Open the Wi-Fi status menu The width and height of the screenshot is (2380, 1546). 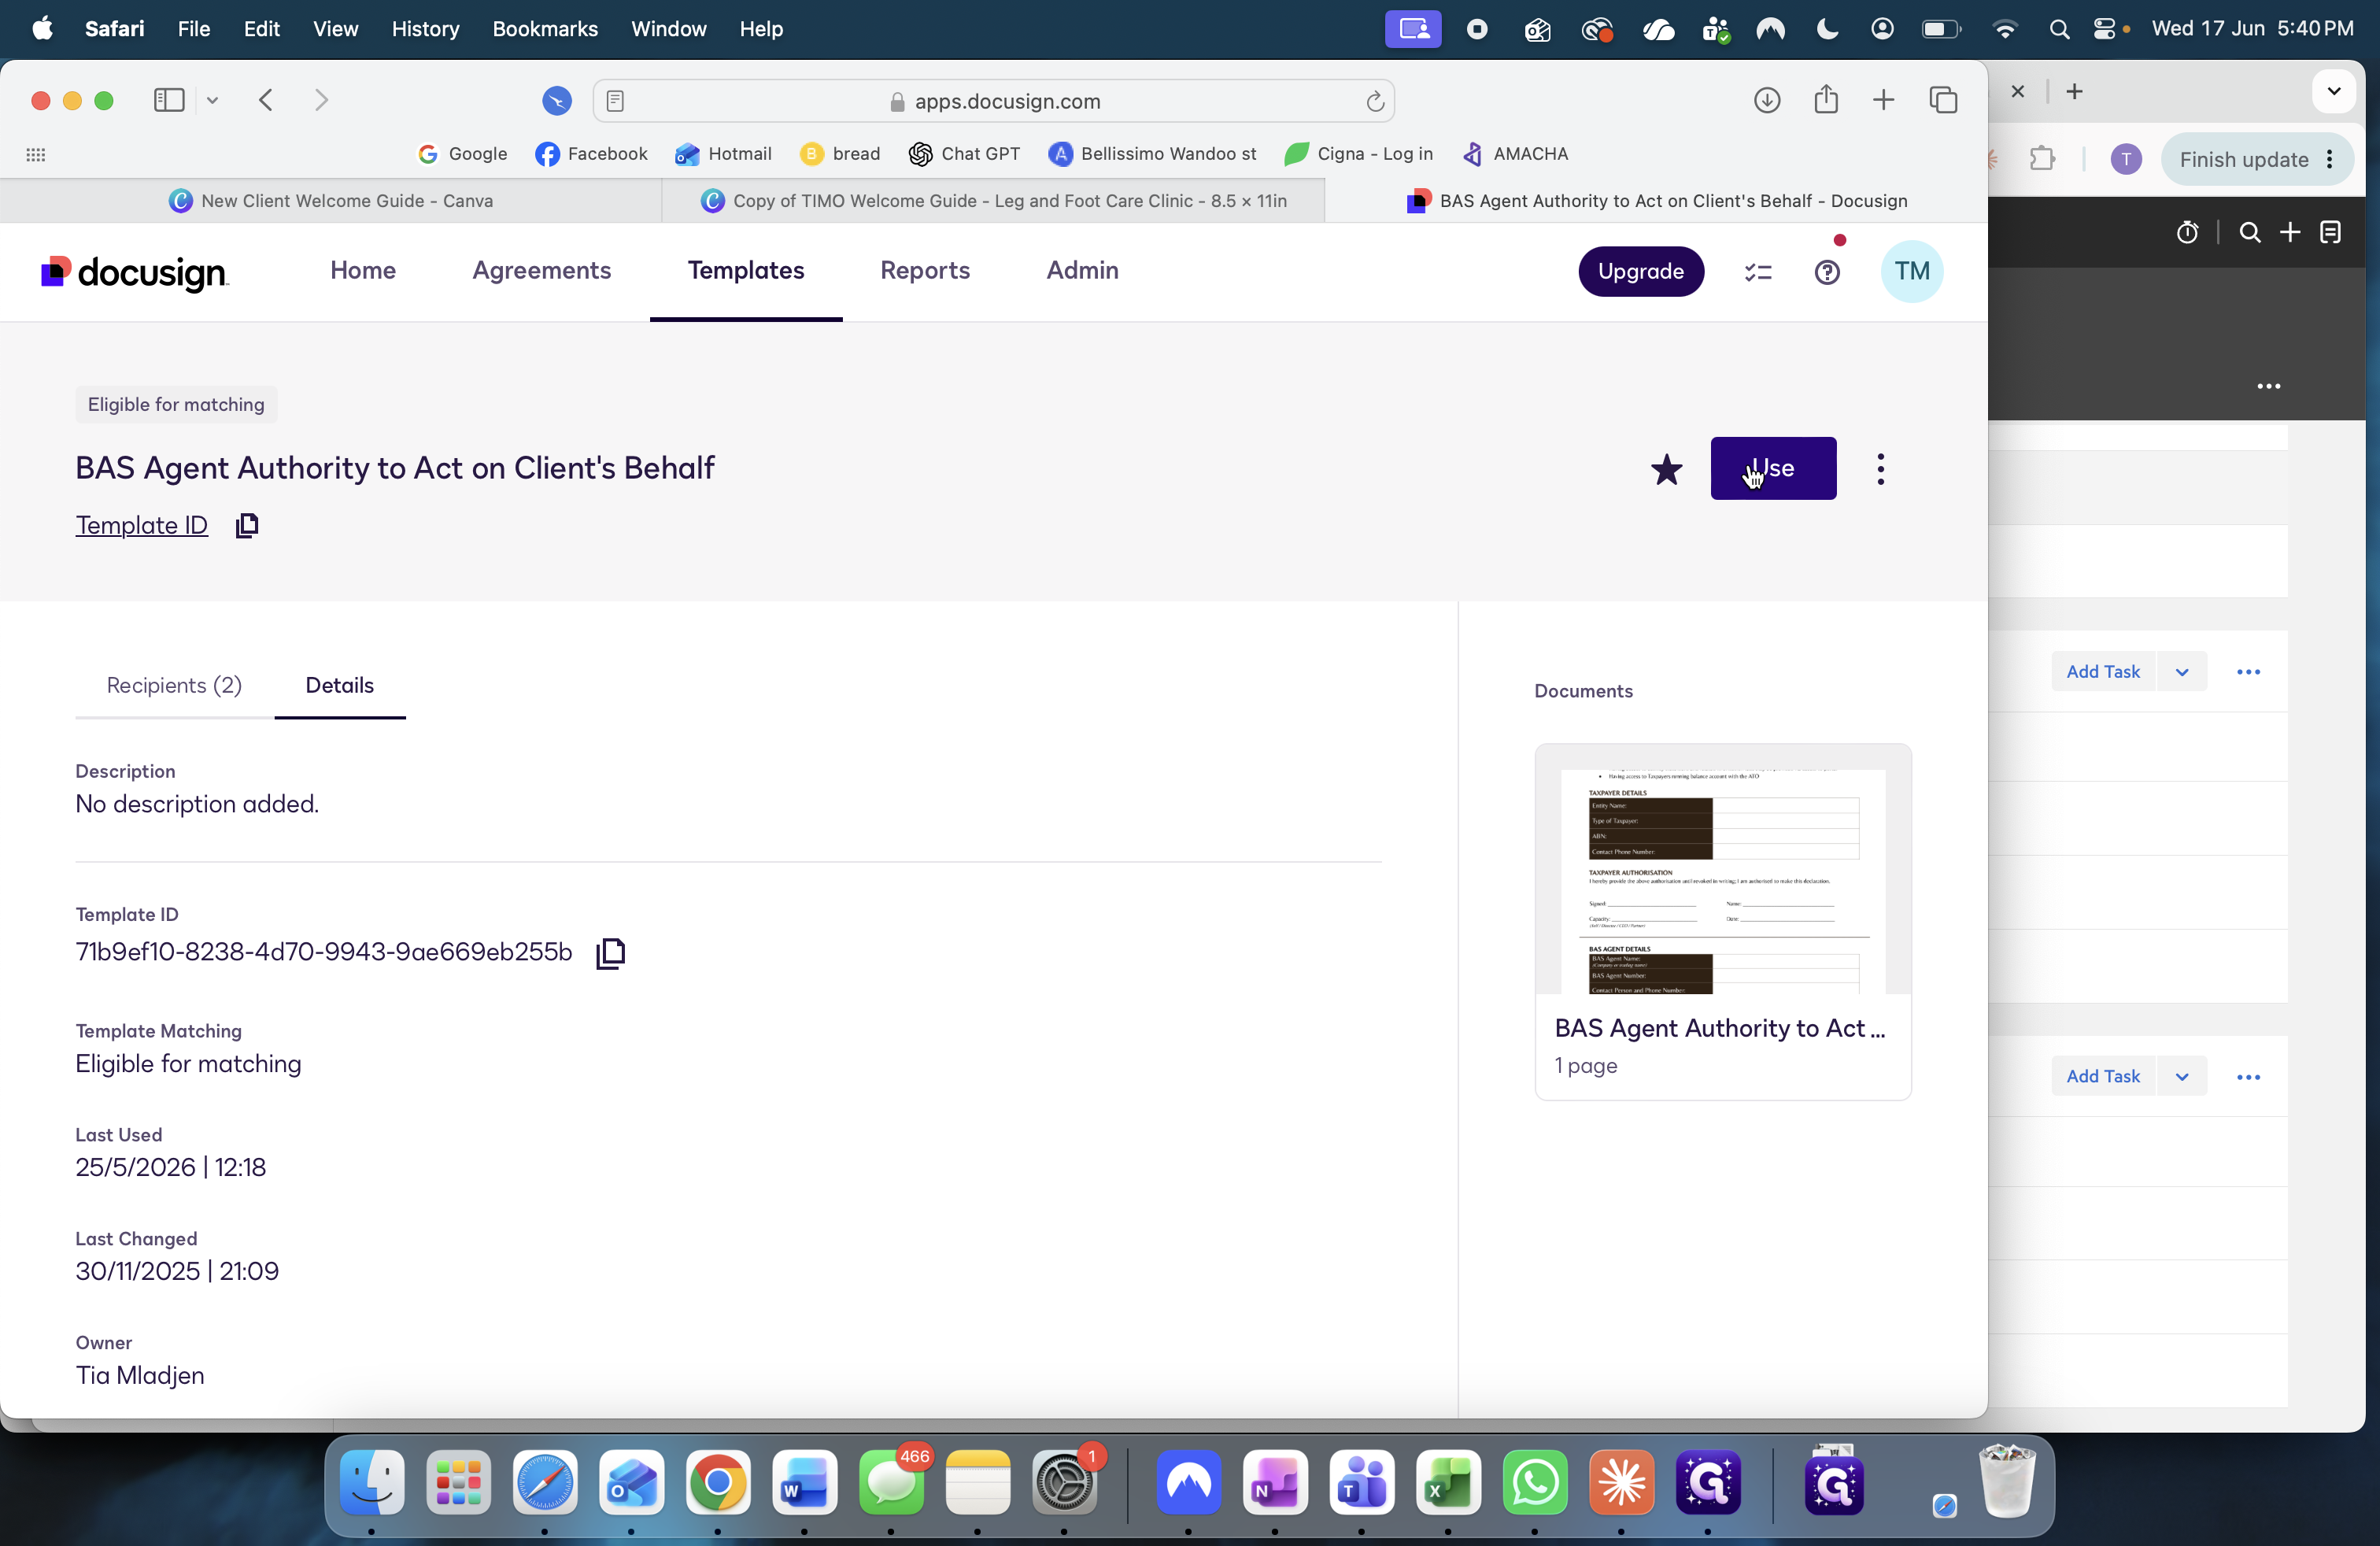click(x=2004, y=29)
